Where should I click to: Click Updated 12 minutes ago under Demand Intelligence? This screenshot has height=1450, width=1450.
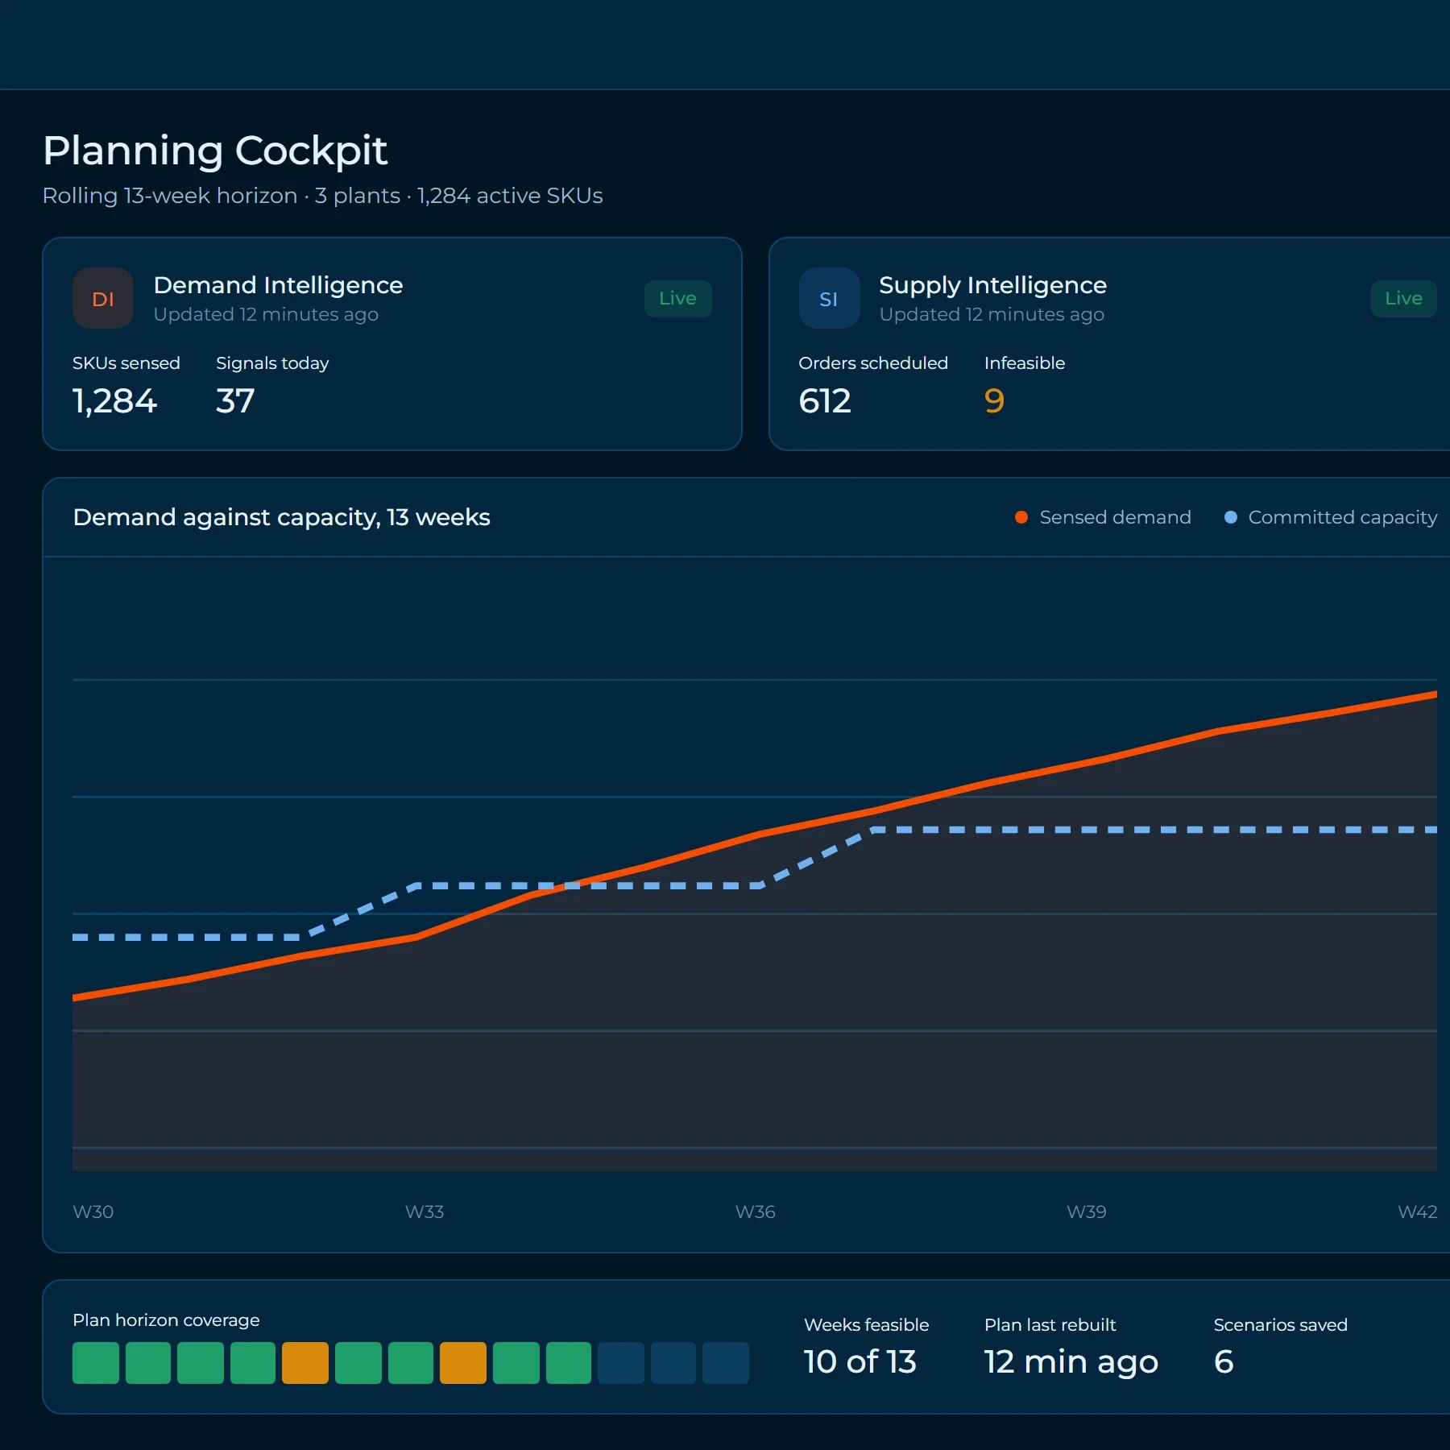(x=266, y=314)
